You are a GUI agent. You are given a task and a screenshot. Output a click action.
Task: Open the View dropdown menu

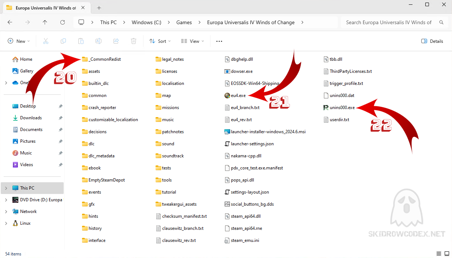coord(193,41)
